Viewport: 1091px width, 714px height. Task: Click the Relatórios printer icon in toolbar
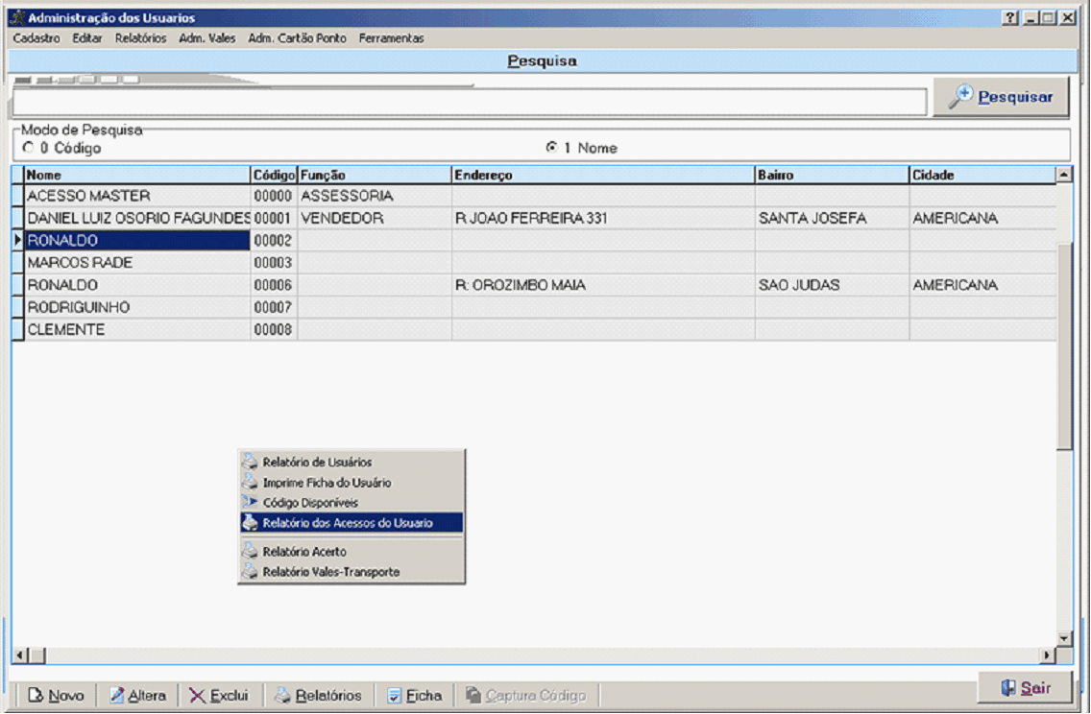pyautogui.click(x=283, y=696)
